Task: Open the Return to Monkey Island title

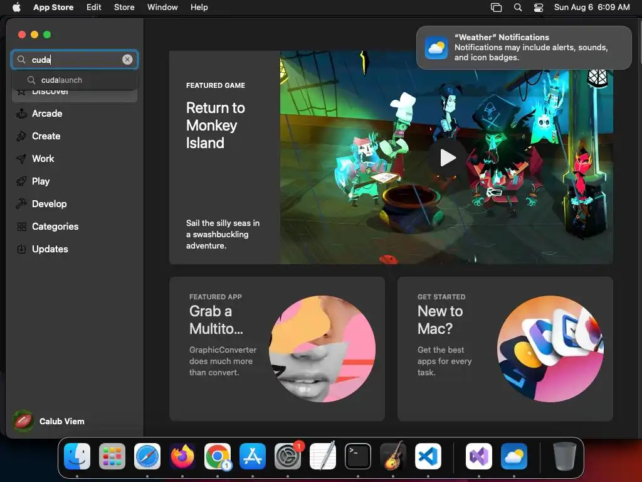Action: click(216, 126)
